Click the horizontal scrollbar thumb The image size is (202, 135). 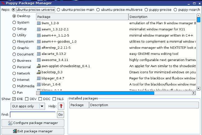(x=97, y=93)
